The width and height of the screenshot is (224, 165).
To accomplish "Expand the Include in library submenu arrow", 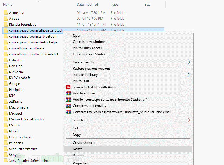I will [189, 74].
